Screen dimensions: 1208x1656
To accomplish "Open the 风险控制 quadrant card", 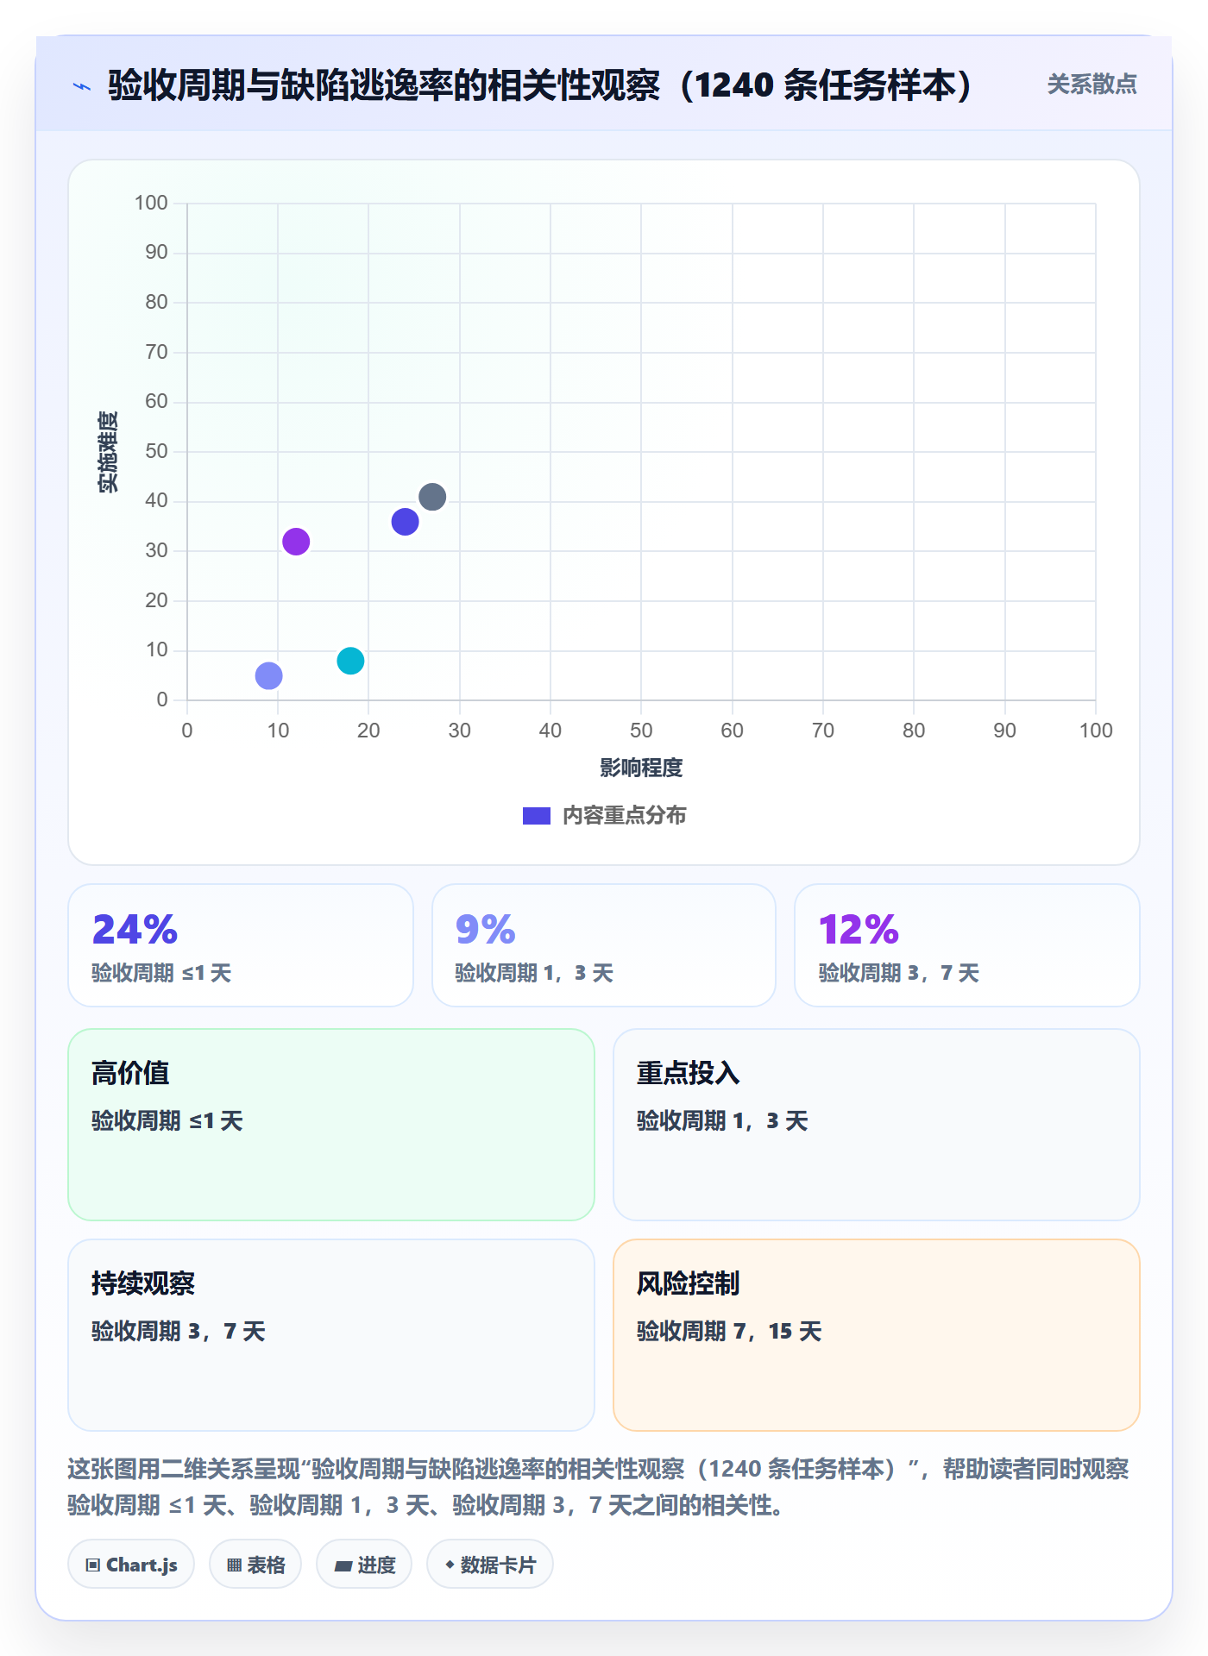I will 877,1335.
